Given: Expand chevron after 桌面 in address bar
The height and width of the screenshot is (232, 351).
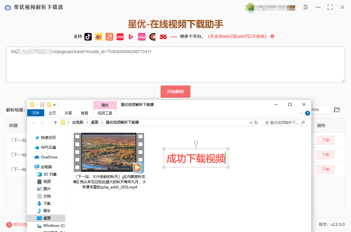Looking at the screenshot, I should (102, 122).
